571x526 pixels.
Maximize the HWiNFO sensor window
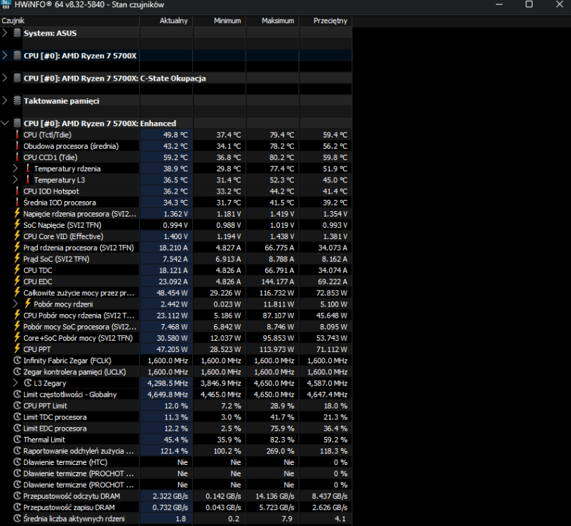click(x=529, y=4)
